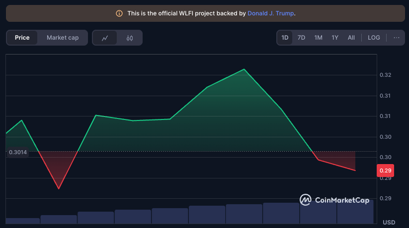Viewport: 409px width, 228px height.
Task: Click the rightmost volume bar
Action: tap(355, 212)
